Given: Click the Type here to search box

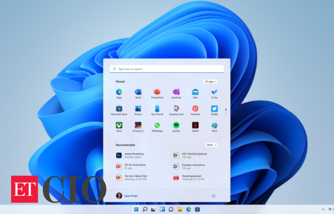Looking at the screenshot, I should click(x=167, y=69).
